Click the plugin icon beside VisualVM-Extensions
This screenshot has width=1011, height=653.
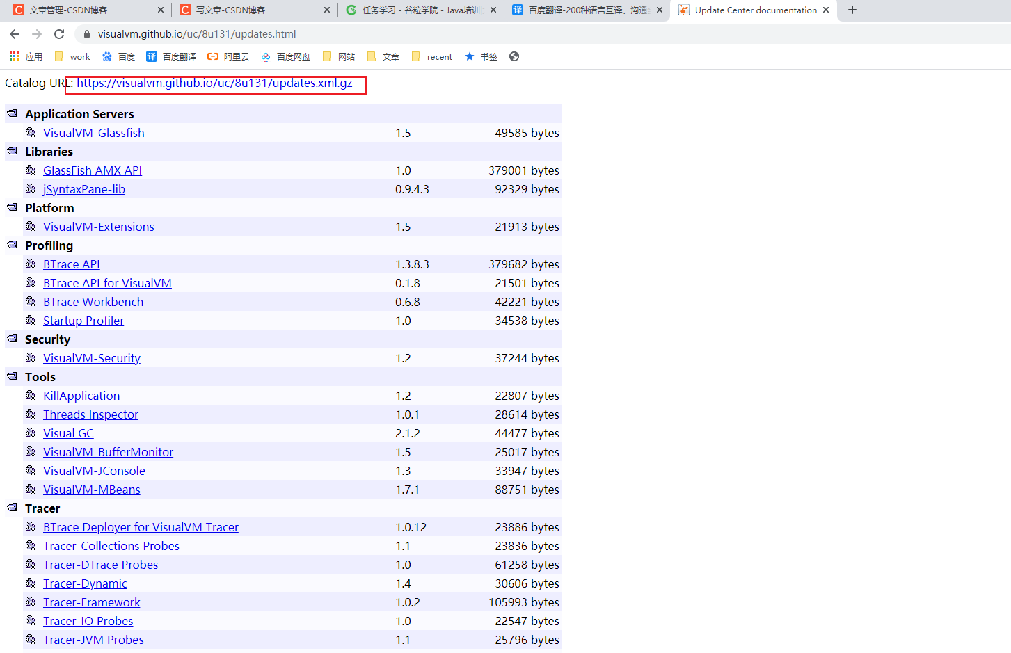pos(31,226)
